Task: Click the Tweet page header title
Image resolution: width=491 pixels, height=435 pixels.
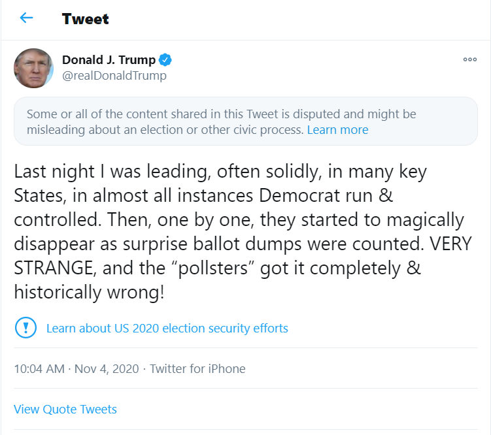Action: click(x=86, y=18)
